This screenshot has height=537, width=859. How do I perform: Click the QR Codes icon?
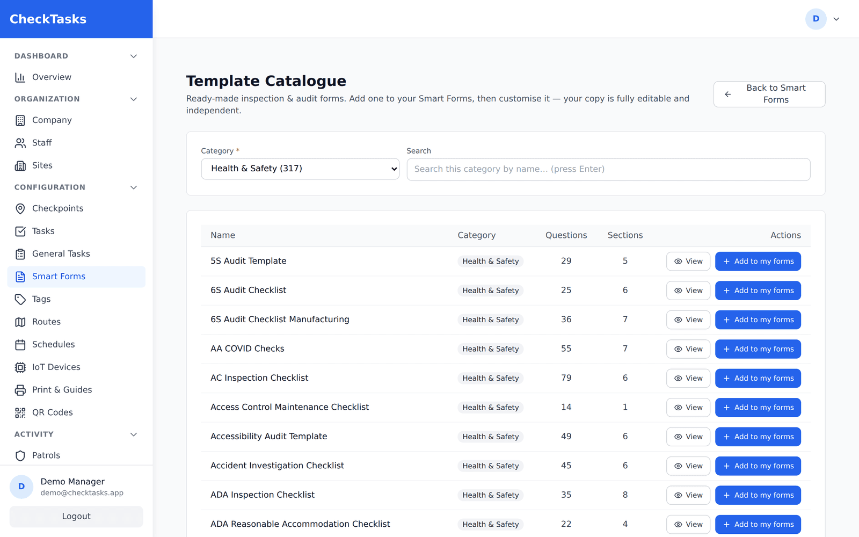pos(20,412)
